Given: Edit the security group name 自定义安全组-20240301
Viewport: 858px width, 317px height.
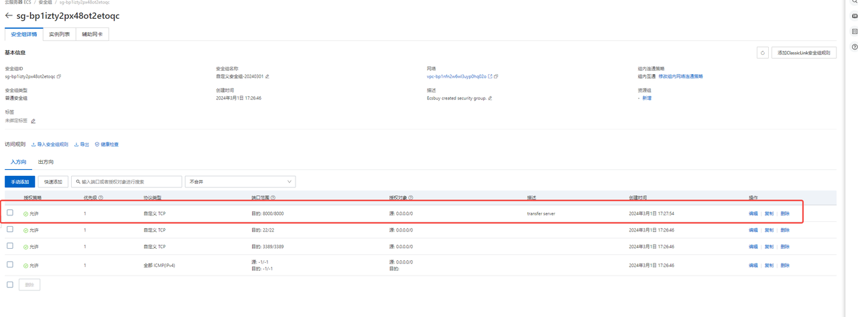Looking at the screenshot, I should pos(267,77).
